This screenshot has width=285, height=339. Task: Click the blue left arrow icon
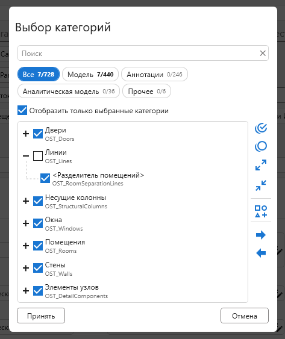[261, 253]
